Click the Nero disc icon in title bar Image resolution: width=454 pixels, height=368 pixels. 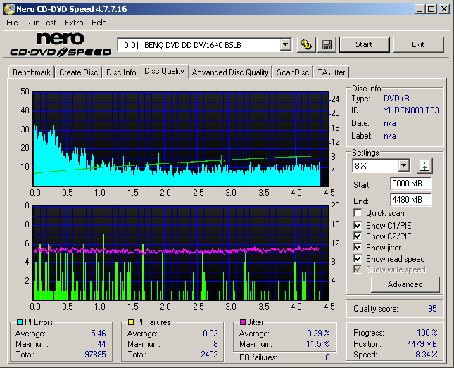pyautogui.click(x=10, y=9)
